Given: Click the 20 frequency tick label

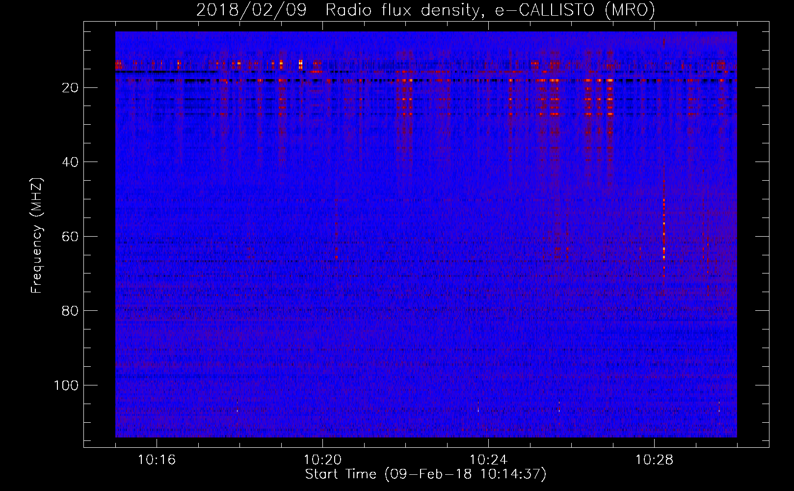Looking at the screenshot, I should (70, 88).
